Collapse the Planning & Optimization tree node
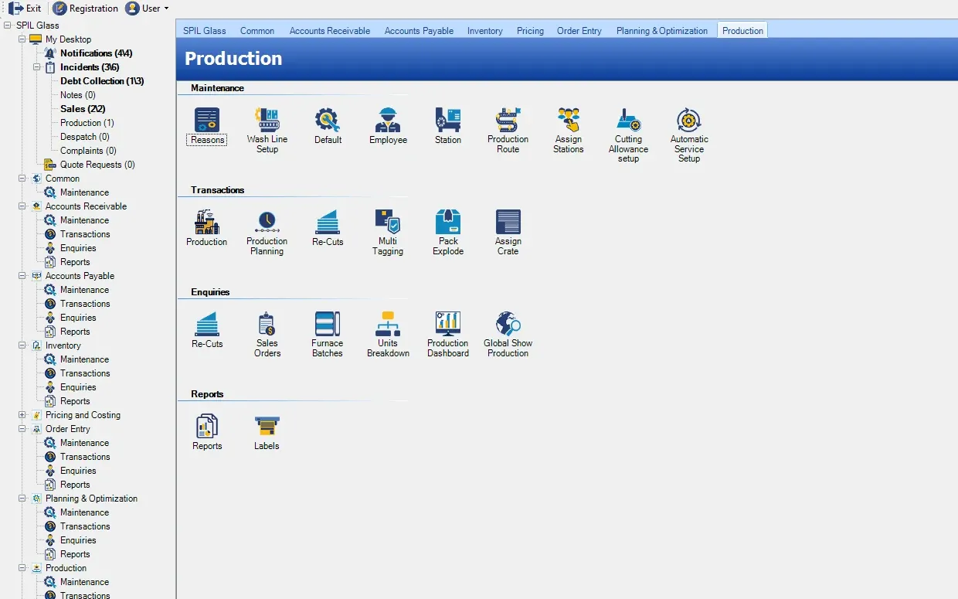This screenshot has width=958, height=599. tap(22, 499)
